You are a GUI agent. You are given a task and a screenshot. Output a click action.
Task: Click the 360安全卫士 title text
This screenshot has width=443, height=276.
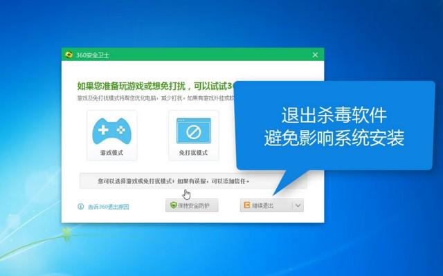click(92, 55)
